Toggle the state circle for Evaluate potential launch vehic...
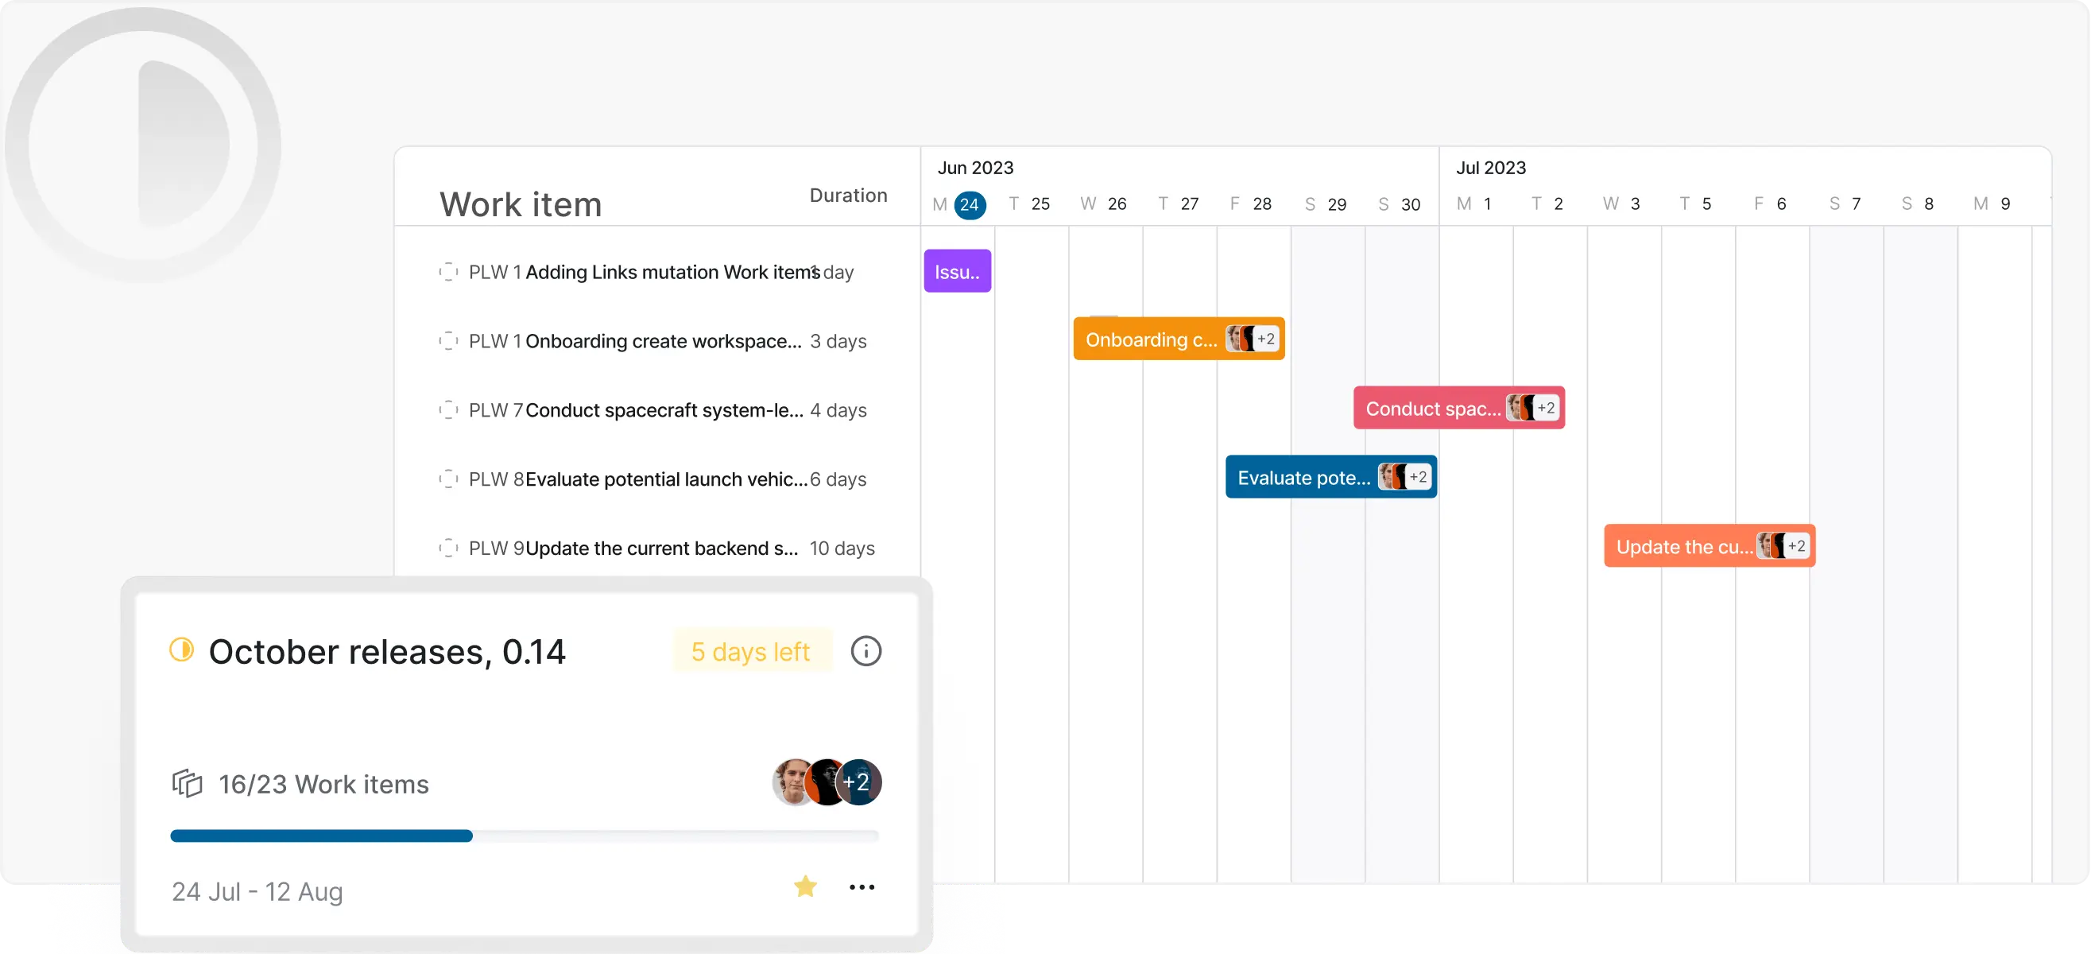The width and height of the screenshot is (2091, 954). coord(448,479)
